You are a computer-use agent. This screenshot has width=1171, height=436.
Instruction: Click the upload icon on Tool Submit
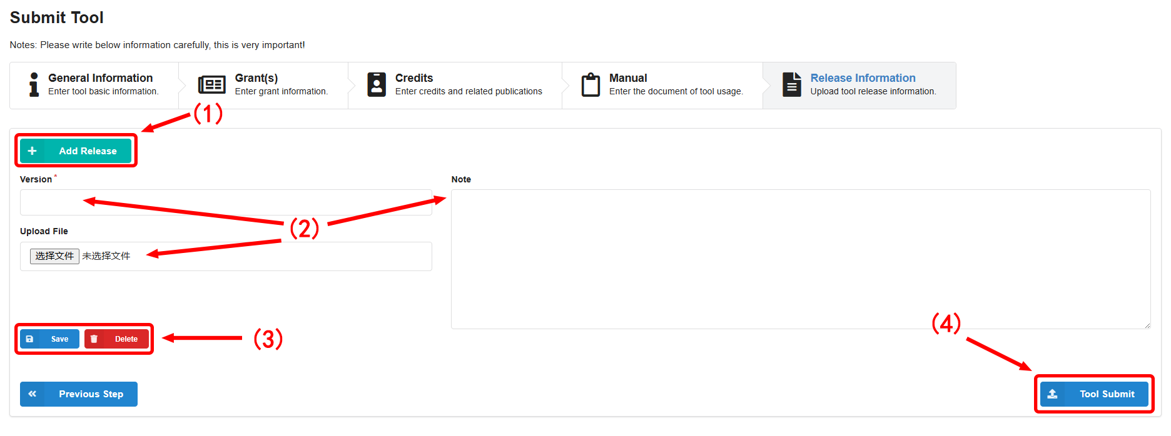pos(1053,394)
